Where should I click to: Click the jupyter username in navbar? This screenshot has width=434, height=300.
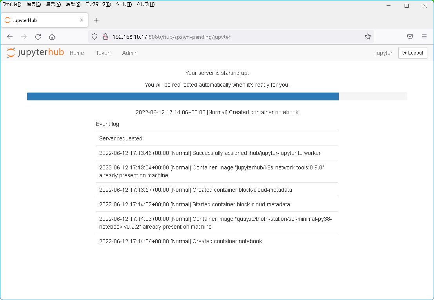click(x=384, y=53)
